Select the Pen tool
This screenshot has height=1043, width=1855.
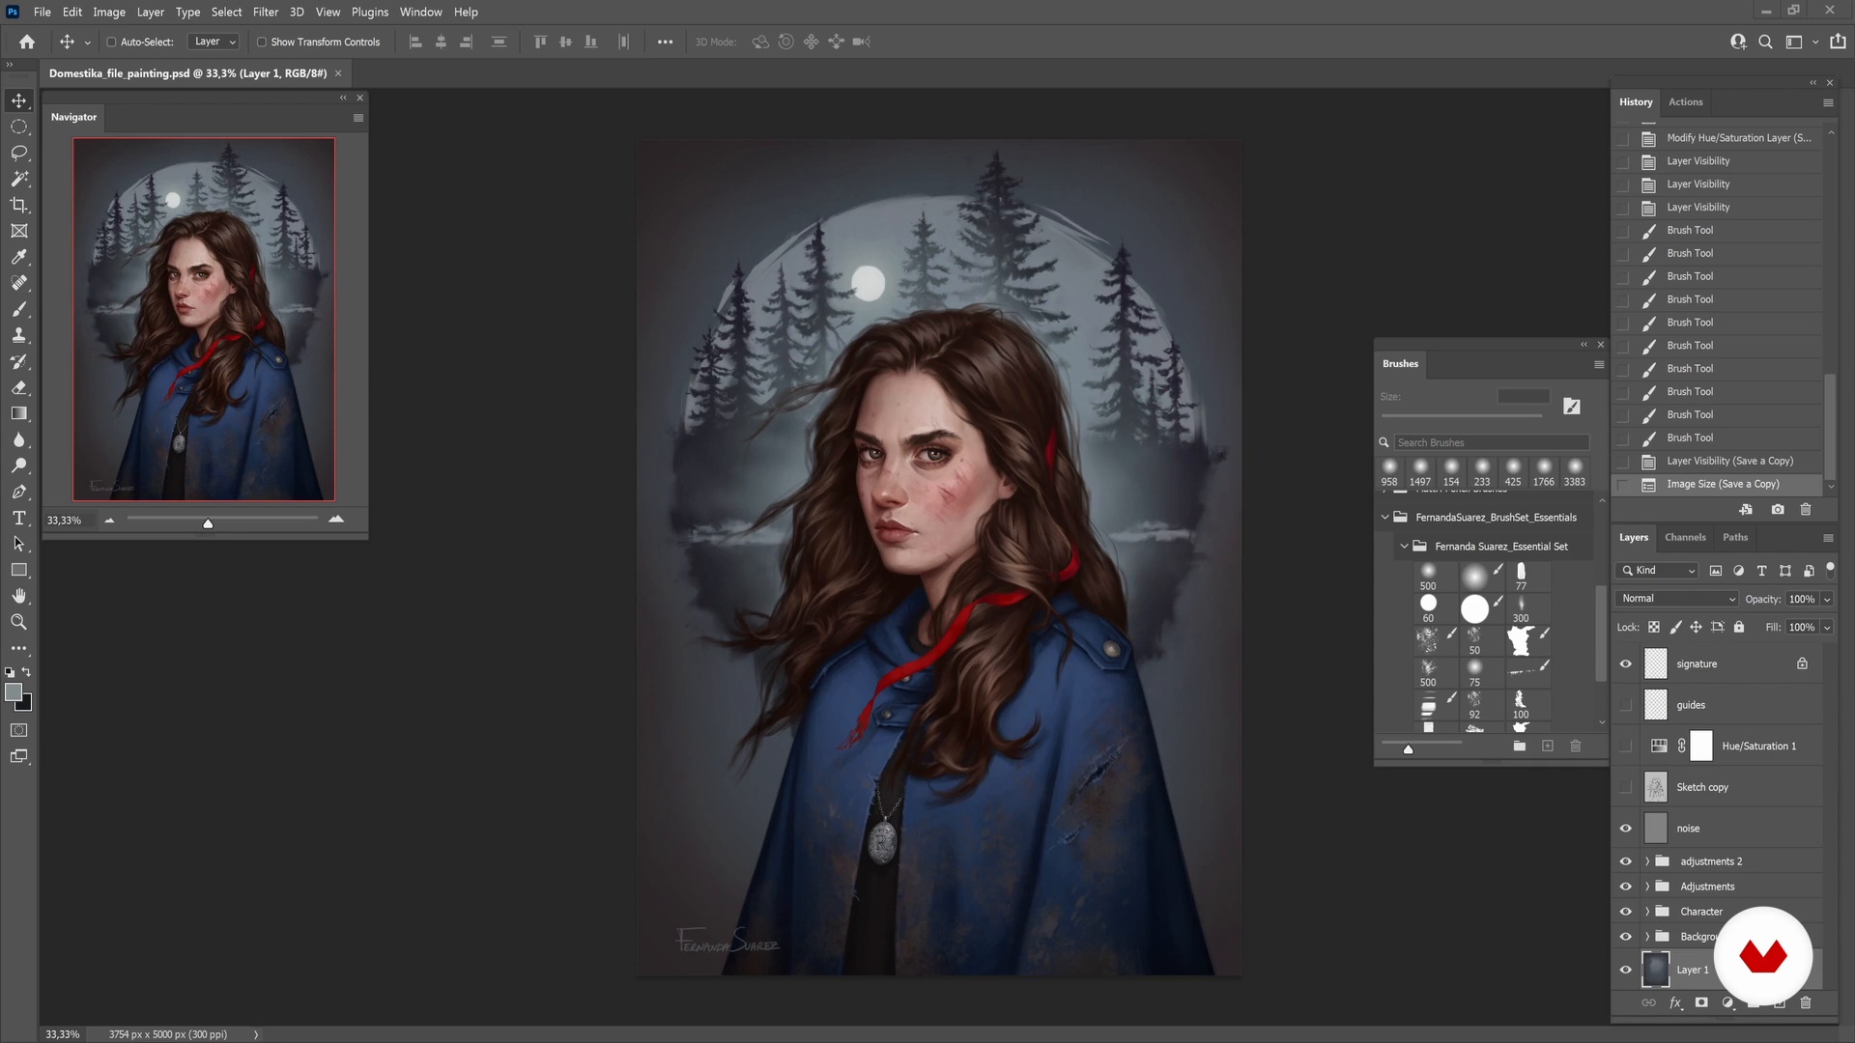[x=19, y=492]
